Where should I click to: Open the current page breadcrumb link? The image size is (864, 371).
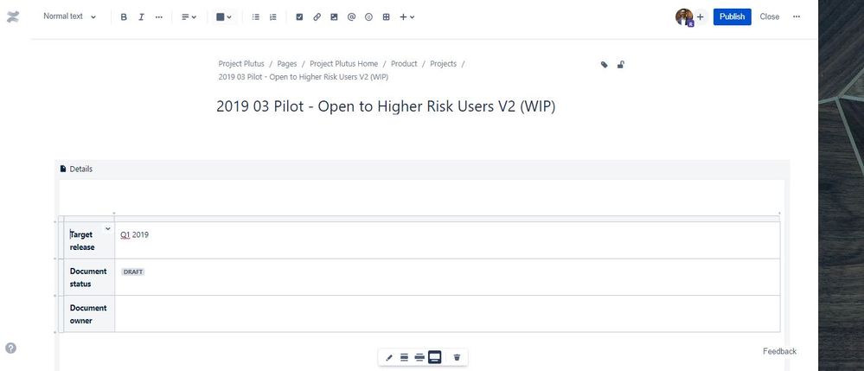click(303, 77)
